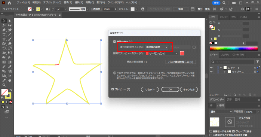Viewport: 261px width, 137px height.
Task: Toggle the gap detection checkbox in dialog
Action: click(114, 42)
